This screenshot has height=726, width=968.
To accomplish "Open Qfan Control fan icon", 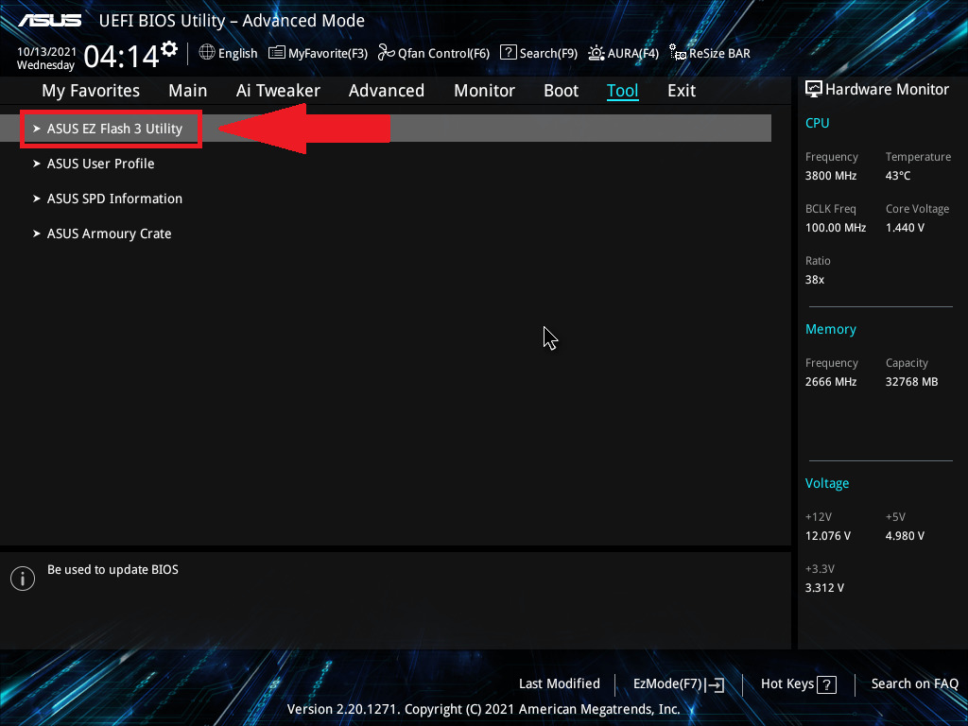I will point(386,53).
